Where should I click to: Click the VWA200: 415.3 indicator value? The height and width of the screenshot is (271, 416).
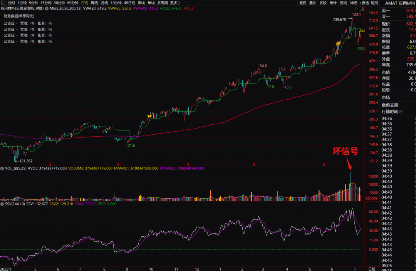pos(145,8)
